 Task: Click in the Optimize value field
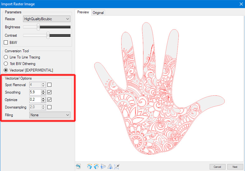coord(35,99)
